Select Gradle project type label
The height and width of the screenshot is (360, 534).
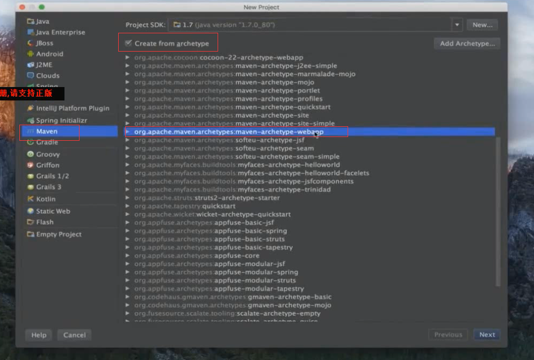pos(47,142)
